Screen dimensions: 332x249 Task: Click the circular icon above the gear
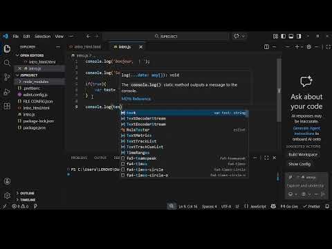[x=7, y=181]
